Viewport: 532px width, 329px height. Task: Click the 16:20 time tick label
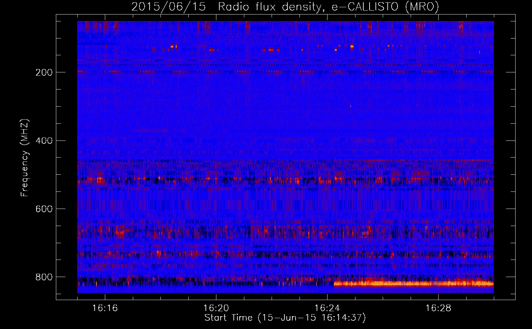coord(216,308)
